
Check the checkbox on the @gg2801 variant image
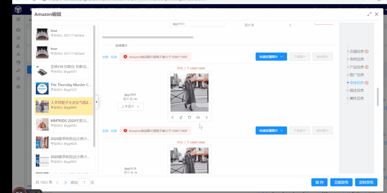click(x=172, y=75)
